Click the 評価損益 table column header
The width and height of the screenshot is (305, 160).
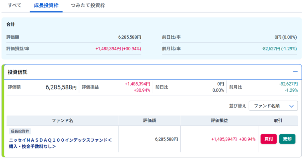click(219, 120)
